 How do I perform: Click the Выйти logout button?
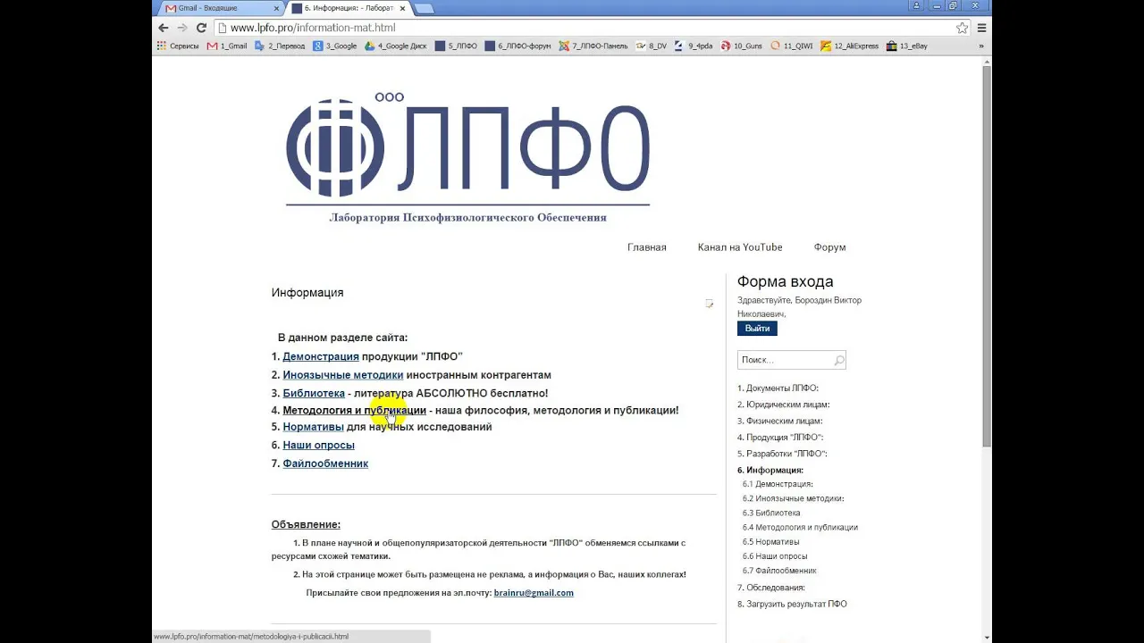pyautogui.click(x=757, y=329)
